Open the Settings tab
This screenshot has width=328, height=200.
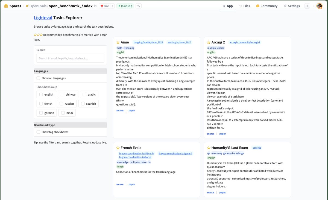(292, 6)
